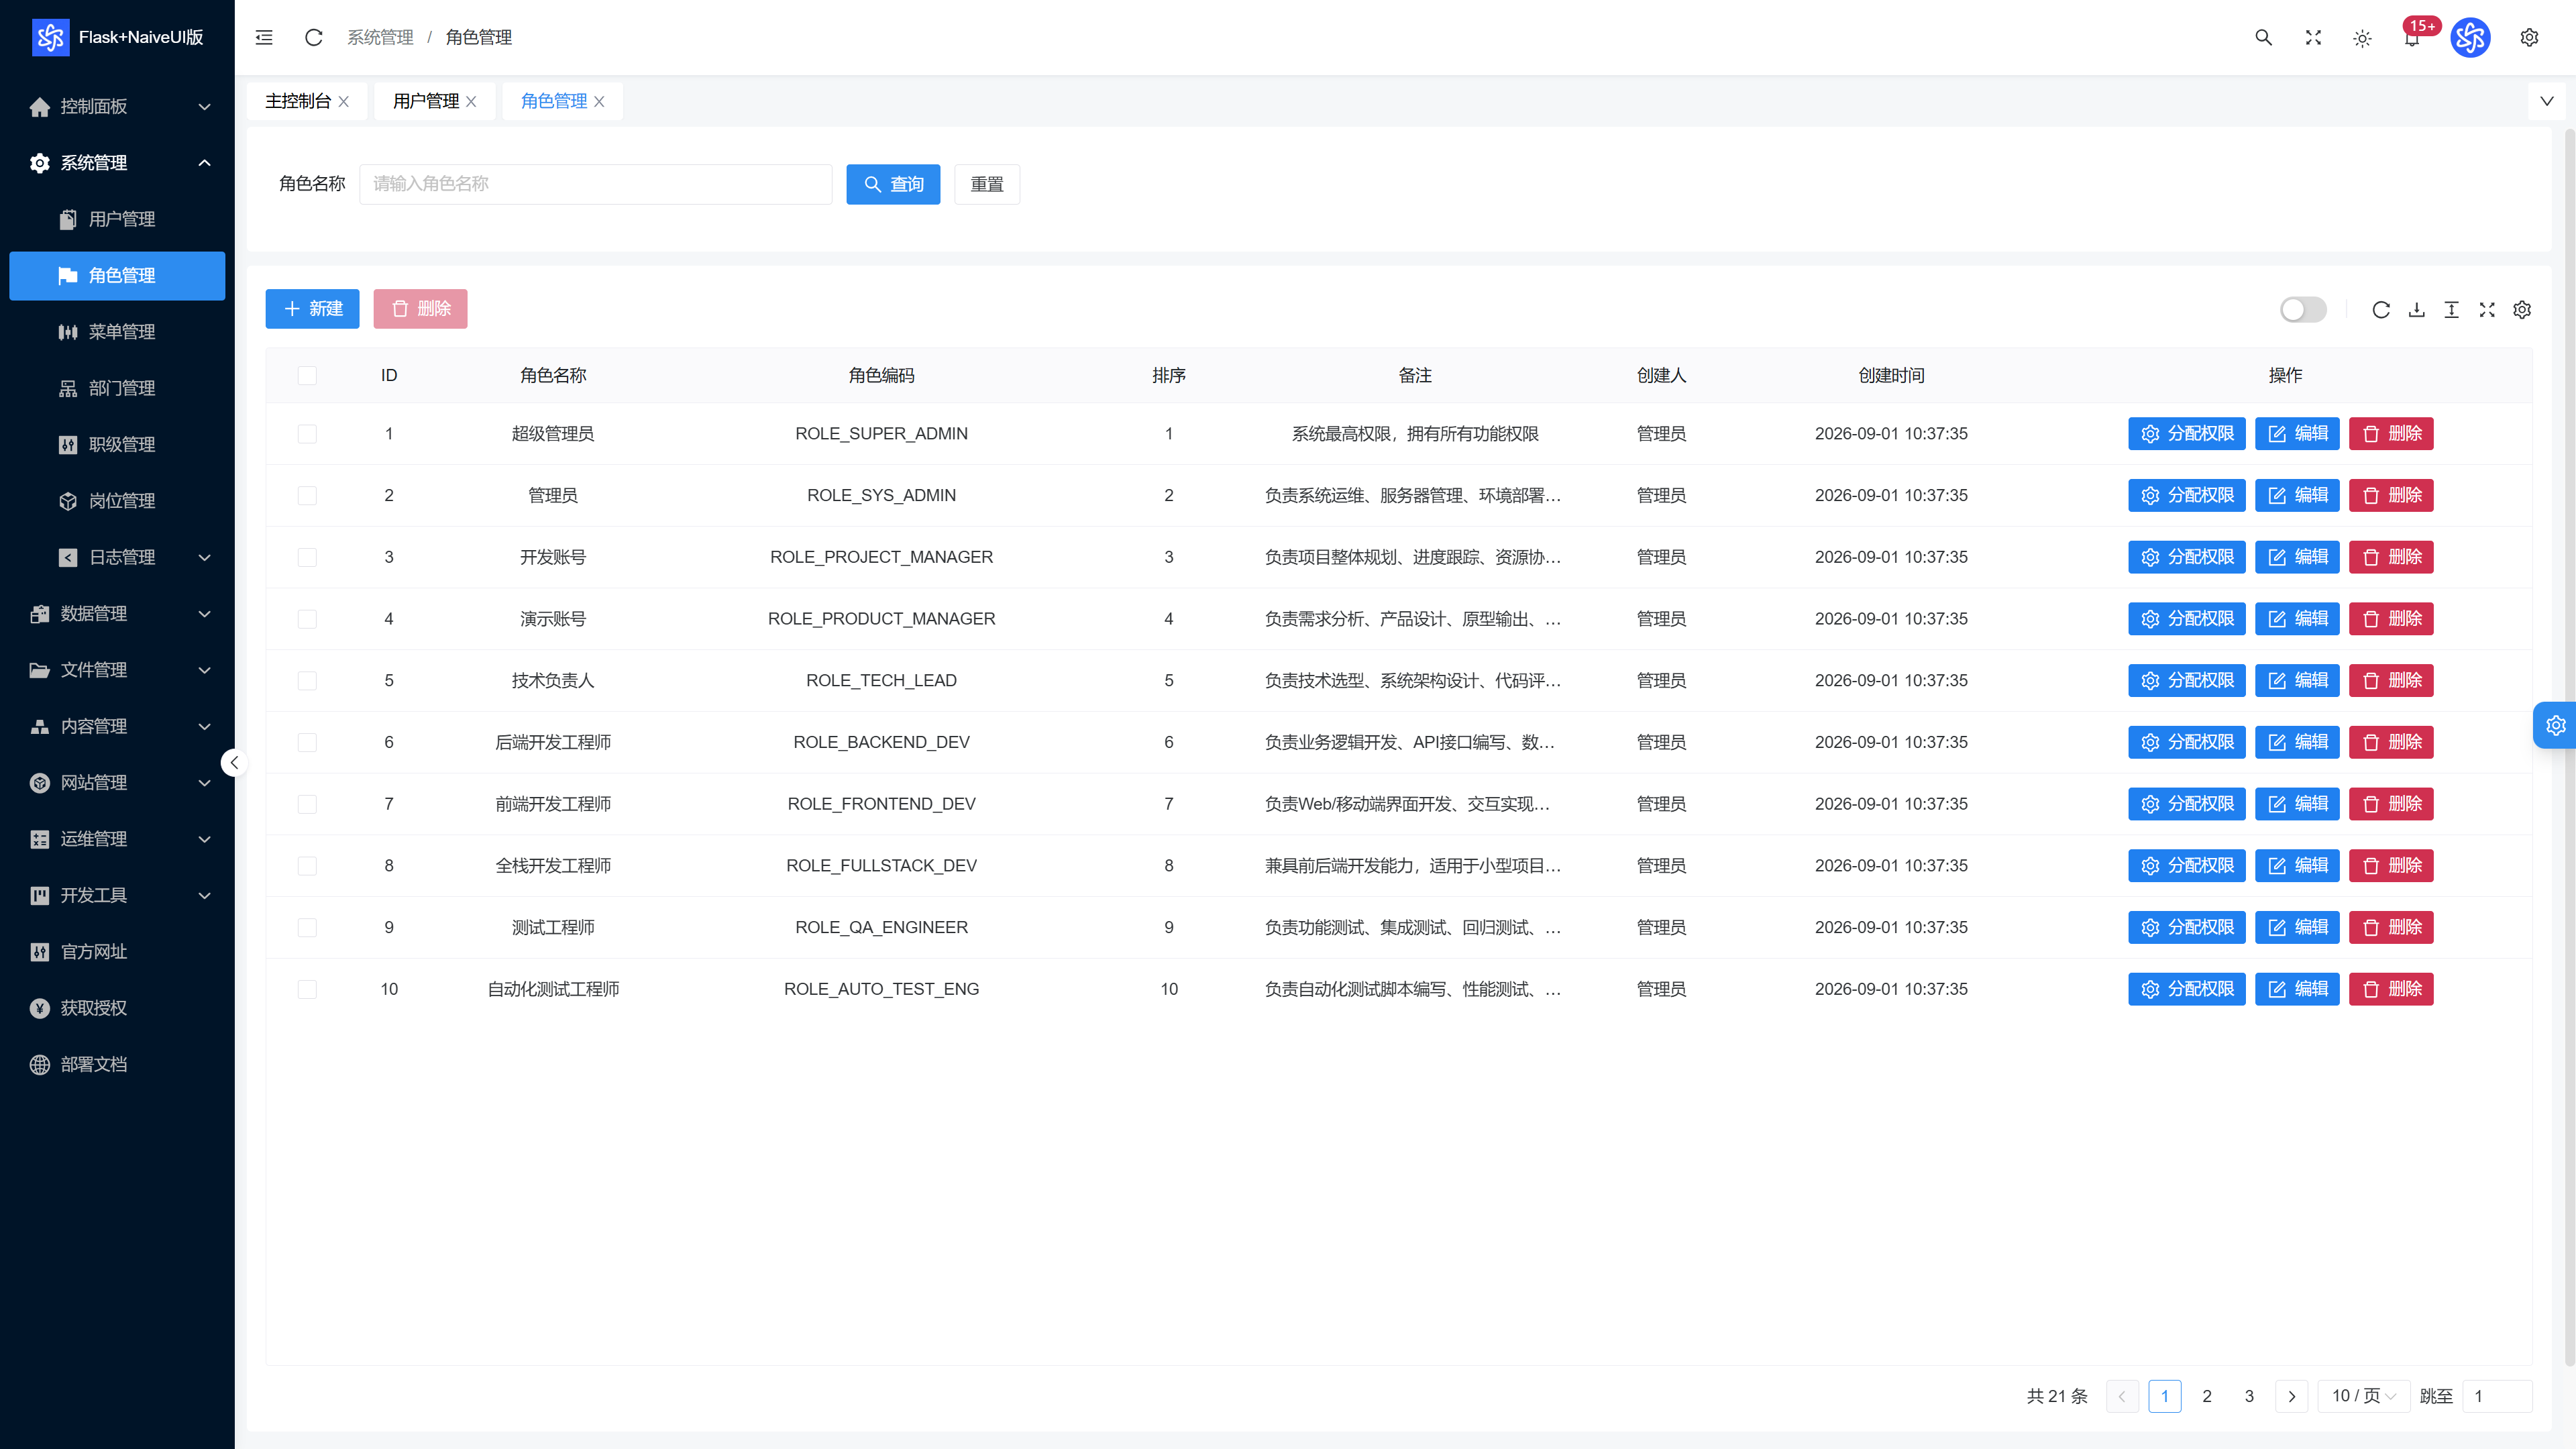Expand the 日志管理 submenu
This screenshot has height=1449, width=2576.
tap(117, 557)
